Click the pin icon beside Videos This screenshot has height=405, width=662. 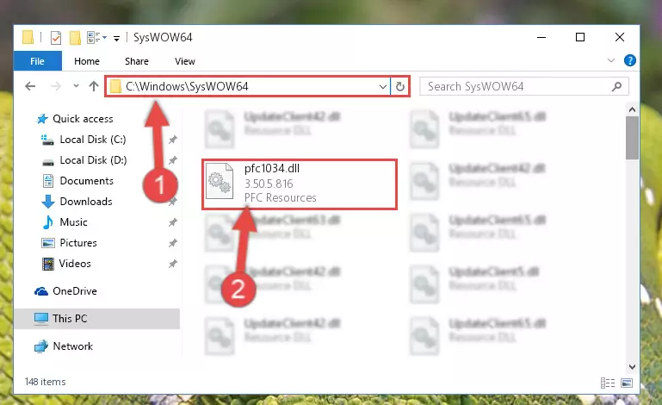(173, 264)
